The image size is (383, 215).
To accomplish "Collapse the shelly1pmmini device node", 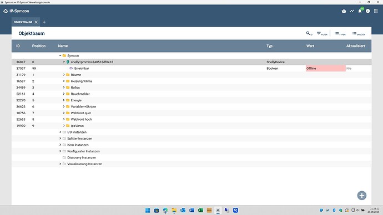I will point(64,62).
